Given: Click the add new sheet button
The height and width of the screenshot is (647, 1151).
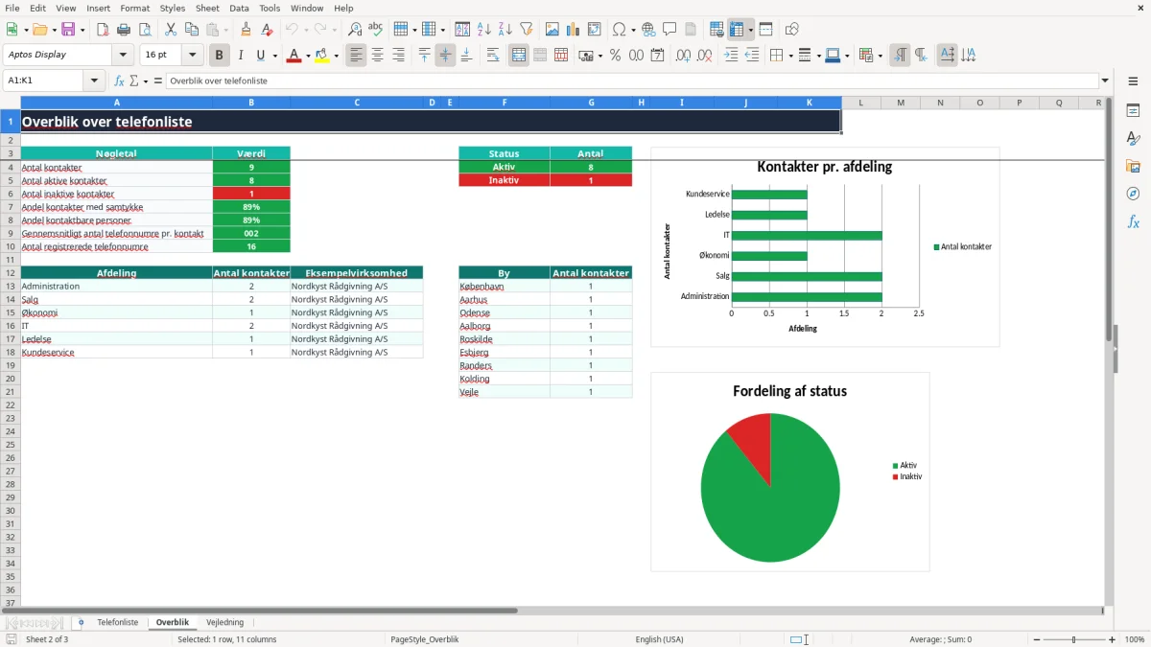Looking at the screenshot, I should point(81,623).
